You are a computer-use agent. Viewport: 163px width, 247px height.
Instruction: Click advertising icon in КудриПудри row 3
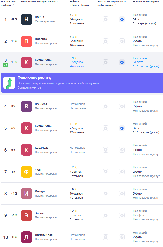[x=106, y=62]
